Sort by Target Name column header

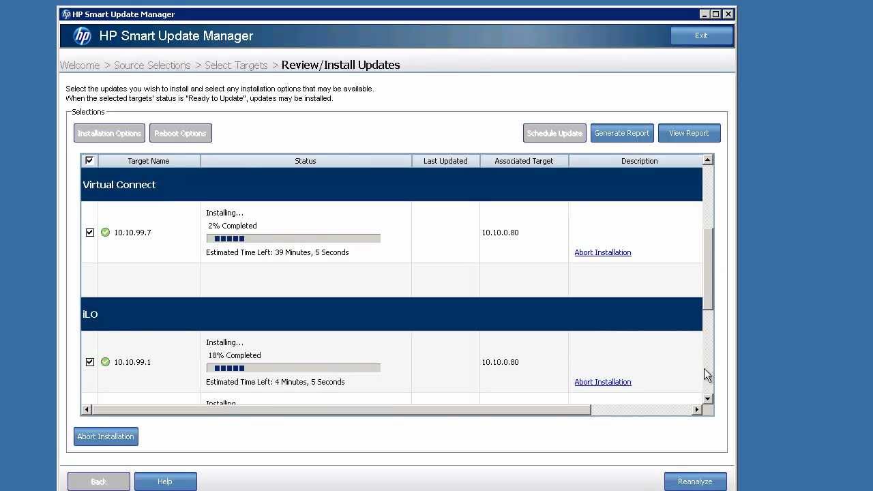[149, 161]
